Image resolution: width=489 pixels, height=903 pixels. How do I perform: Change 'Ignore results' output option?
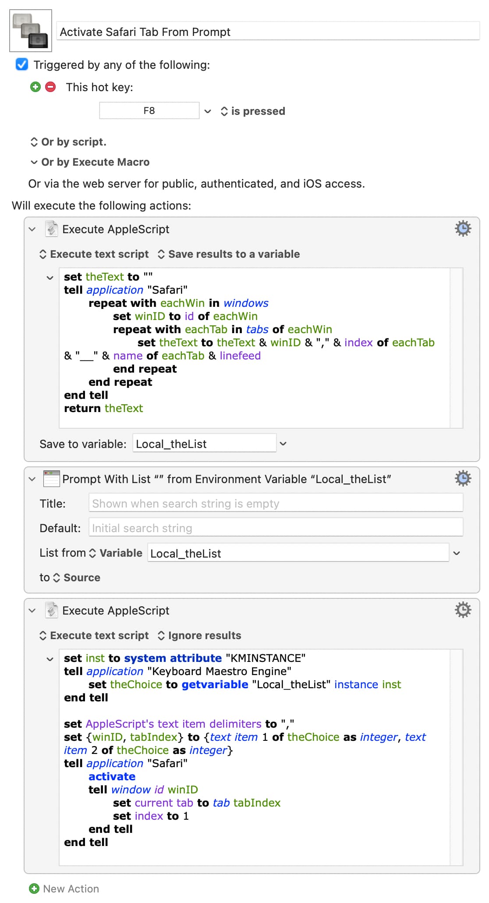click(199, 636)
